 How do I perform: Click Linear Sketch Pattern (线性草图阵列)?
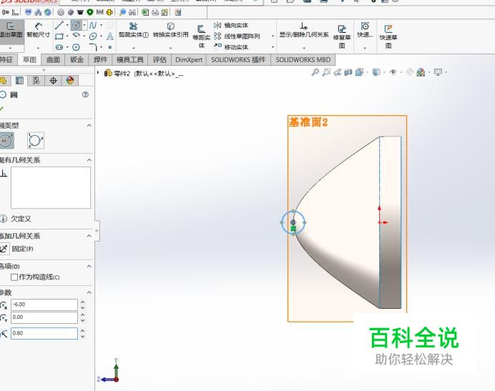click(x=237, y=36)
